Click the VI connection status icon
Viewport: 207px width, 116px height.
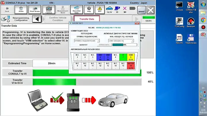pyautogui.click(x=117, y=10)
